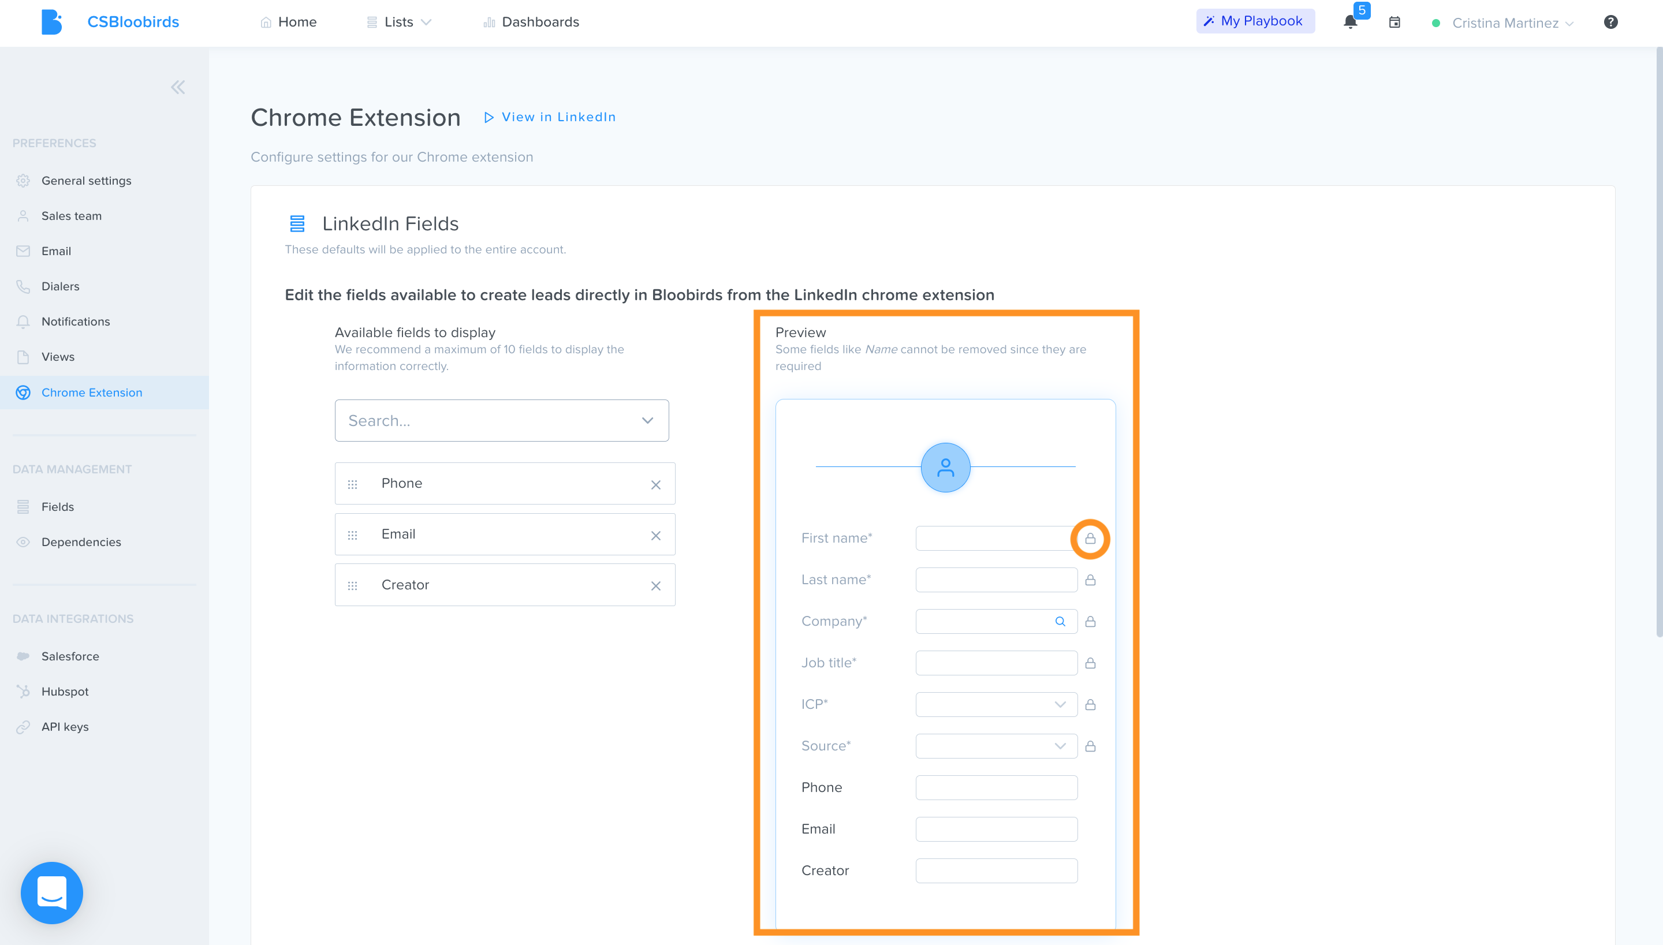The width and height of the screenshot is (1663, 945).
Task: Grab the drag handle of the Email field
Action: (x=352, y=535)
